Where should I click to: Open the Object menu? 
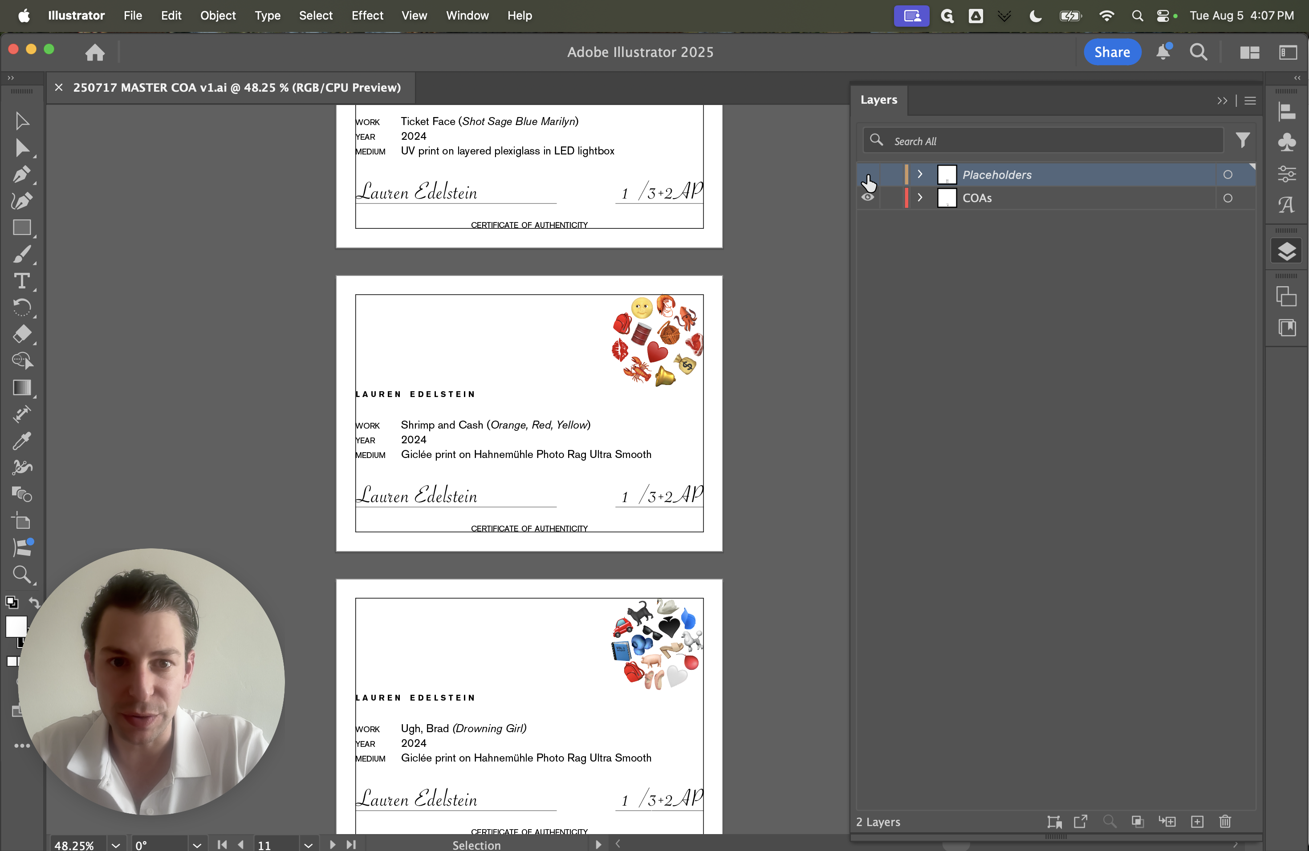tap(218, 16)
